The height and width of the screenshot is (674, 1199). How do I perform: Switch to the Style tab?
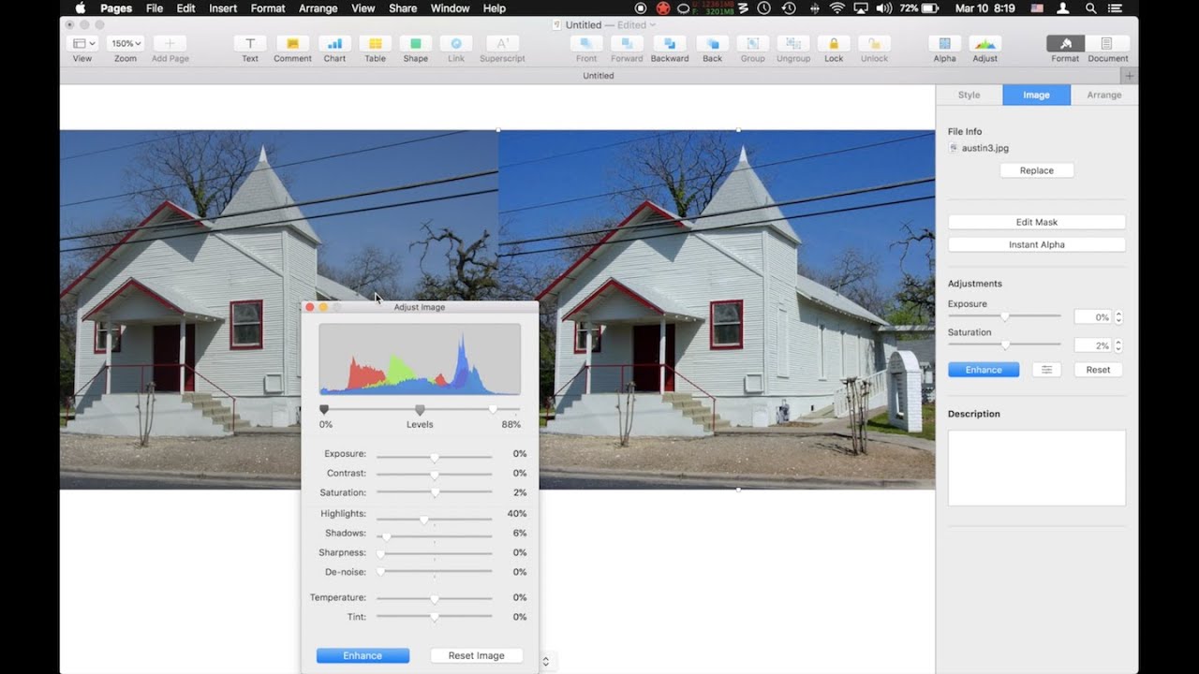click(969, 95)
